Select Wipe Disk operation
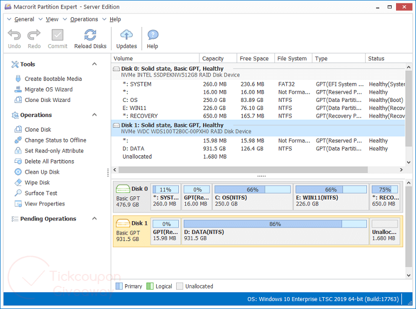This screenshot has height=309, width=416. pyautogui.click(x=37, y=183)
